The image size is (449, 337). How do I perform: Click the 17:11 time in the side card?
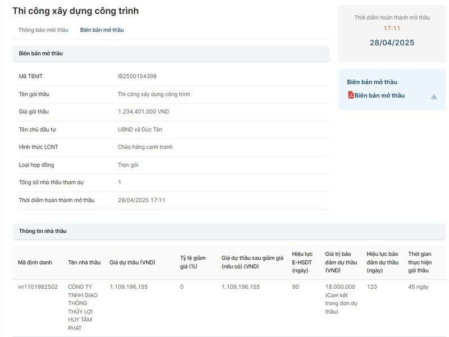point(392,29)
